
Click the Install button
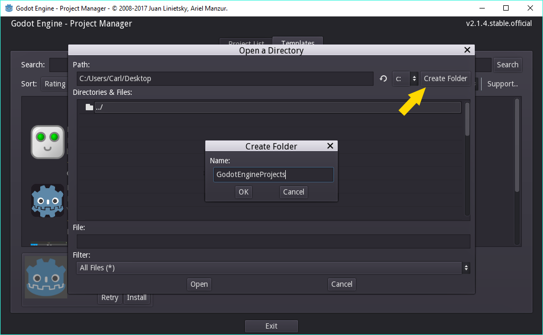137,297
